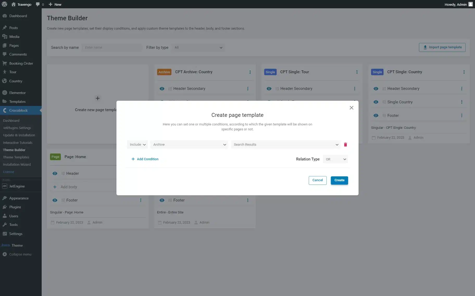Open Header Secondary options in CPT Single: Tour
The height and width of the screenshot is (296, 475).
click(x=354, y=89)
